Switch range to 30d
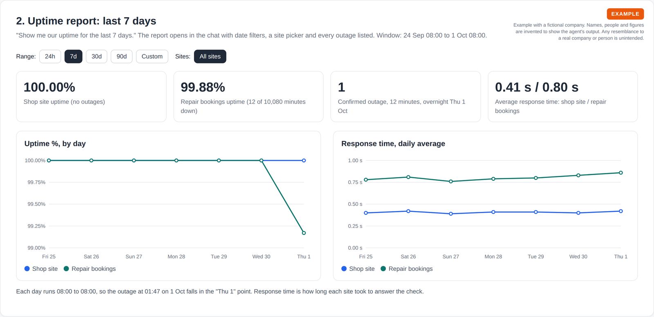This screenshot has height=317, width=654. 96,56
